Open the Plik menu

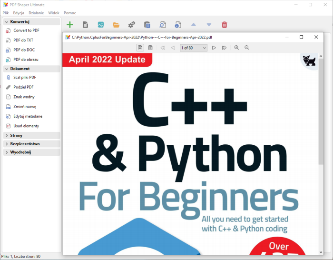pos(6,13)
